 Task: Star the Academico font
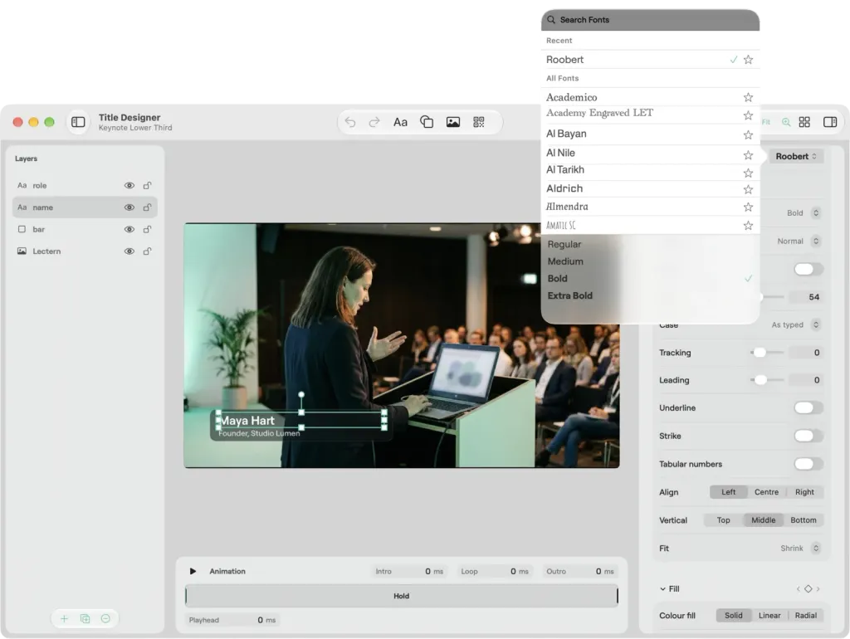tap(748, 97)
